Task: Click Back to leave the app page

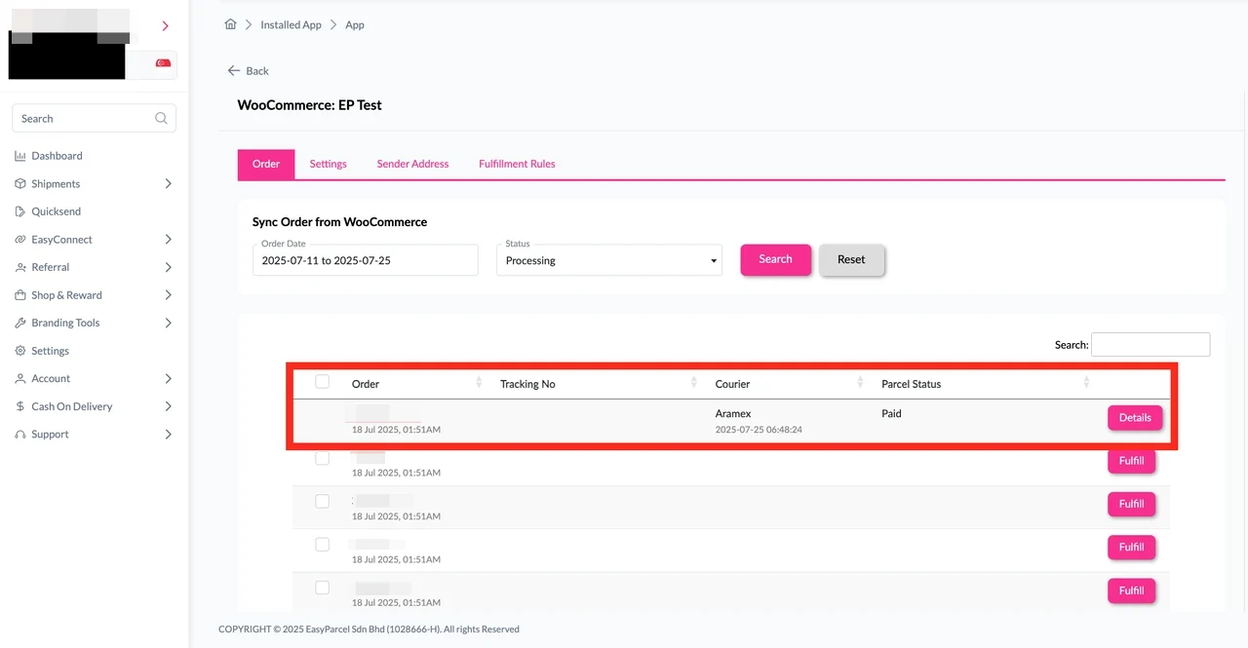Action: 249,70
